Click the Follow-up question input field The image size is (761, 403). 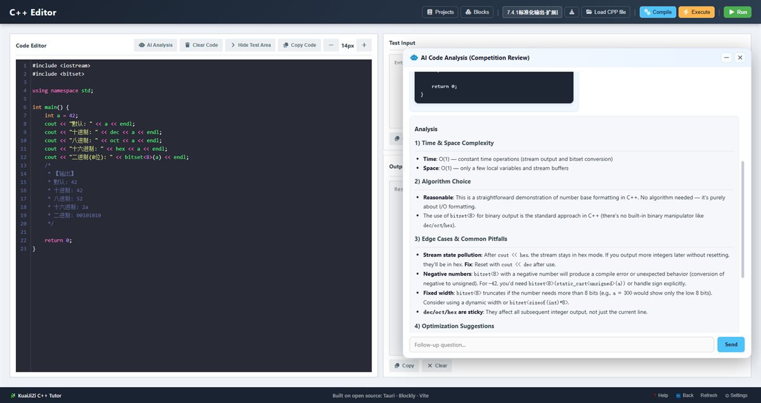click(x=561, y=345)
